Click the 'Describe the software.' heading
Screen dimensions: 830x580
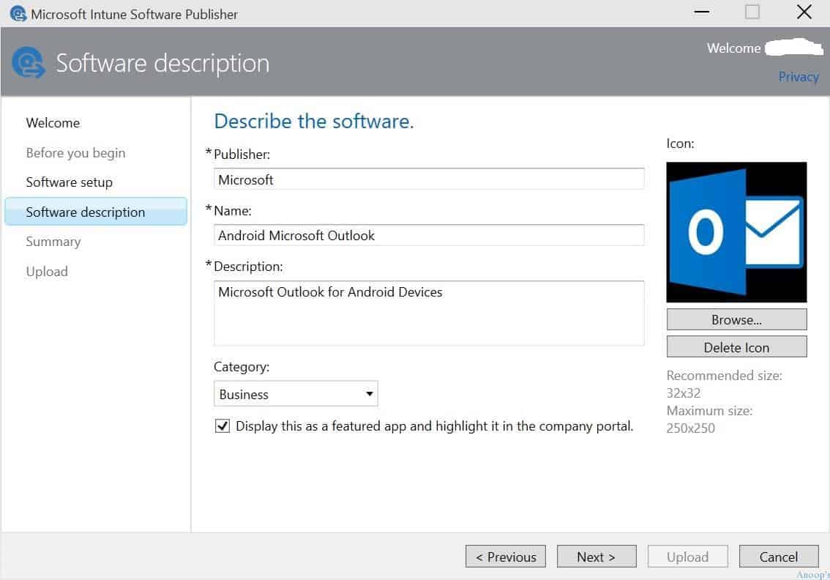point(314,122)
